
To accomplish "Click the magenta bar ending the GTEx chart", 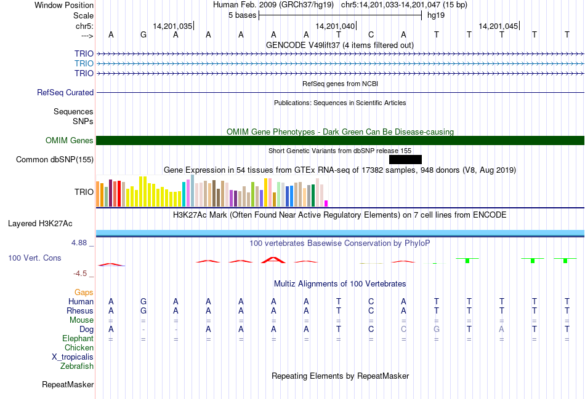I will point(326,203).
